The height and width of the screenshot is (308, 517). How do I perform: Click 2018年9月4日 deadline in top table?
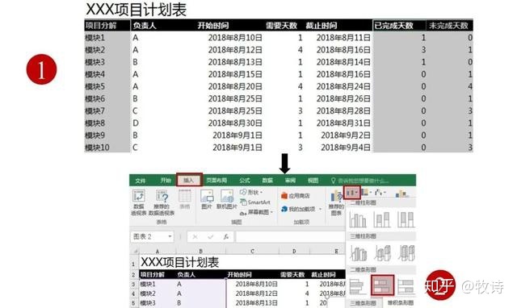coord(346,148)
